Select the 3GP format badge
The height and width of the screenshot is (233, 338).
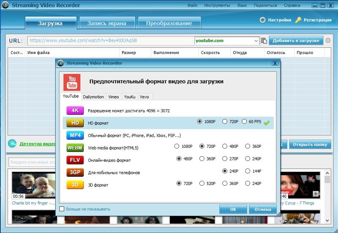click(x=75, y=172)
